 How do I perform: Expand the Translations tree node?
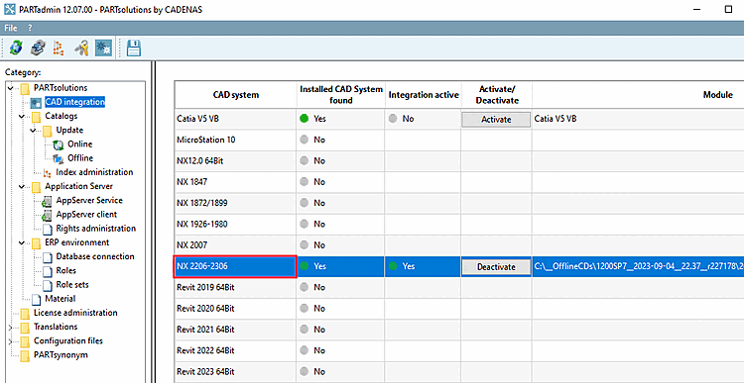tap(11, 328)
